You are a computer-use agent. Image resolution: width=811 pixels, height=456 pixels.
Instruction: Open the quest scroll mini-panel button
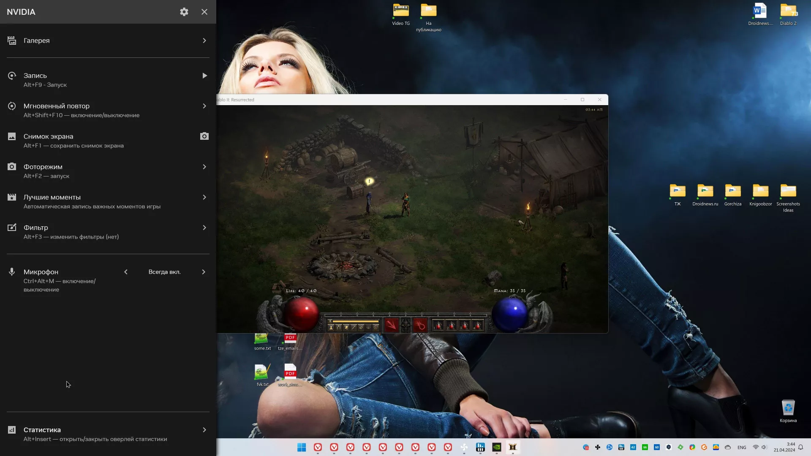click(x=346, y=327)
